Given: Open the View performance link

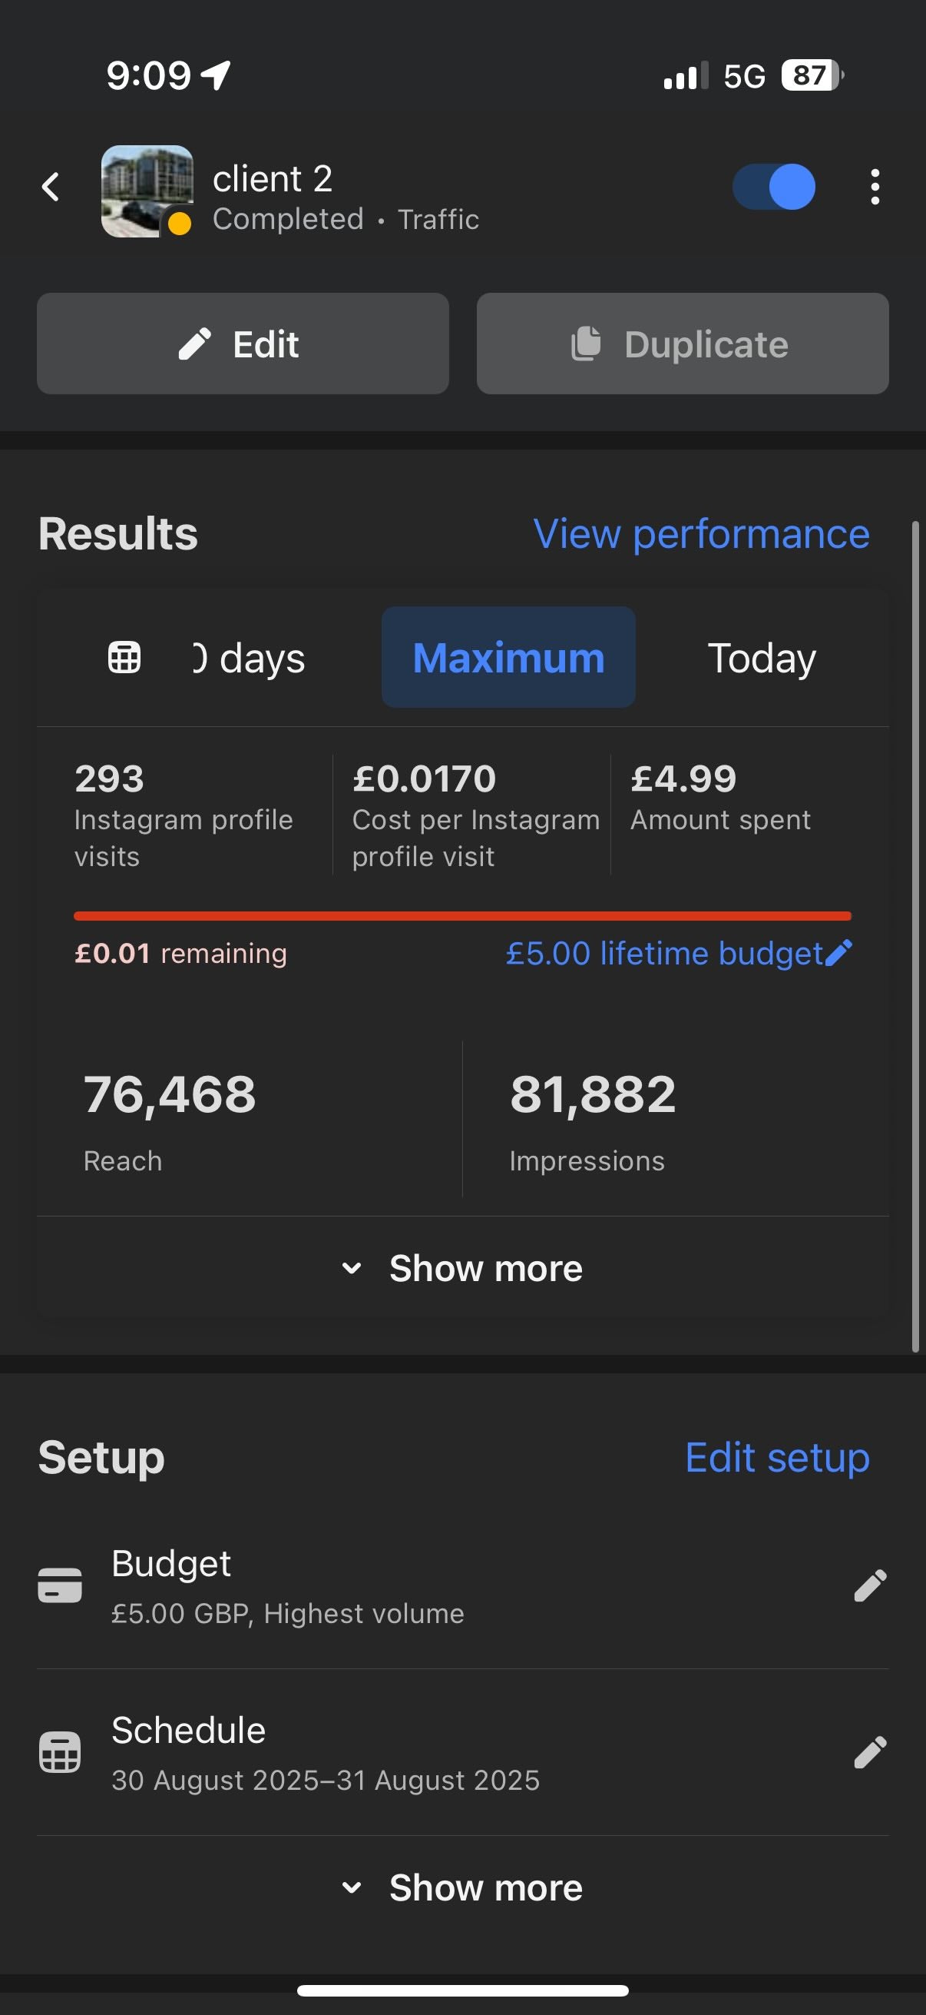Looking at the screenshot, I should 700,534.
